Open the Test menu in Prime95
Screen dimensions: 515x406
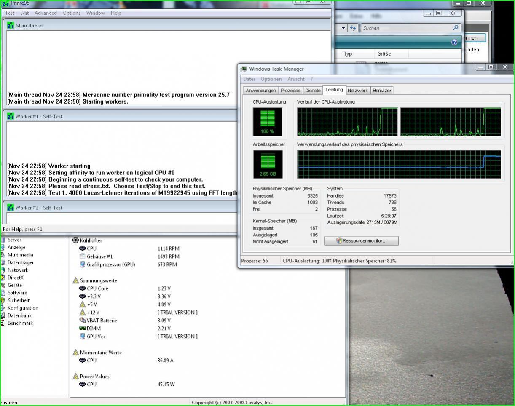click(x=10, y=13)
